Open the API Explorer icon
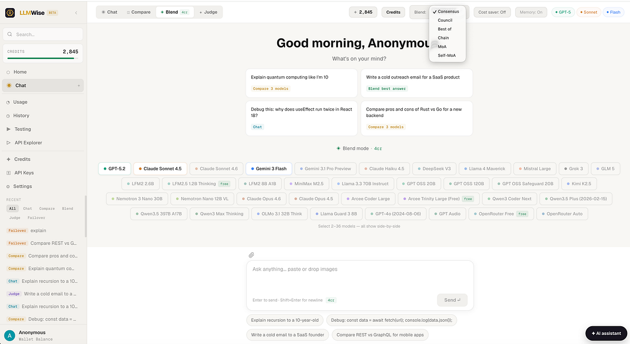Image resolution: width=630 pixels, height=344 pixels. 9,143
